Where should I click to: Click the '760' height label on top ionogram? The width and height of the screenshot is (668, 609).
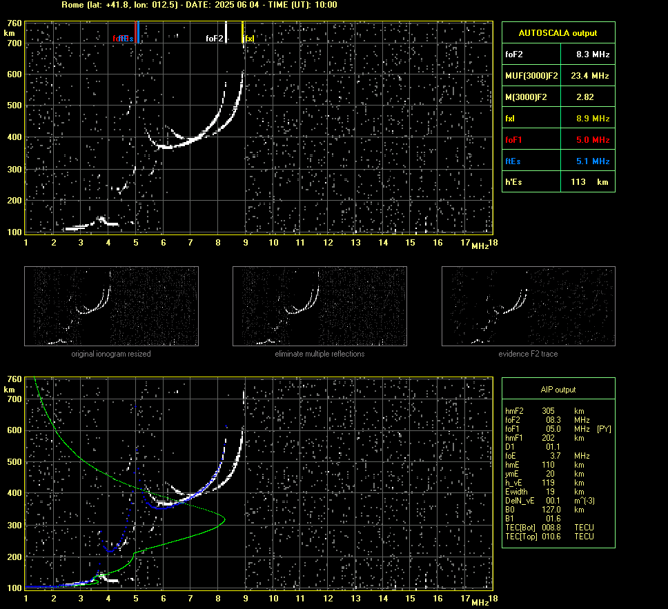click(x=14, y=23)
